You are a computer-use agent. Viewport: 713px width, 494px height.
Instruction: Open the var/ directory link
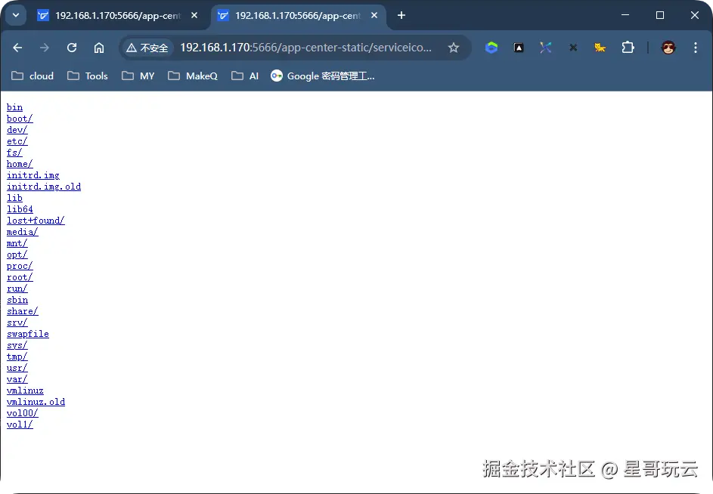(17, 379)
